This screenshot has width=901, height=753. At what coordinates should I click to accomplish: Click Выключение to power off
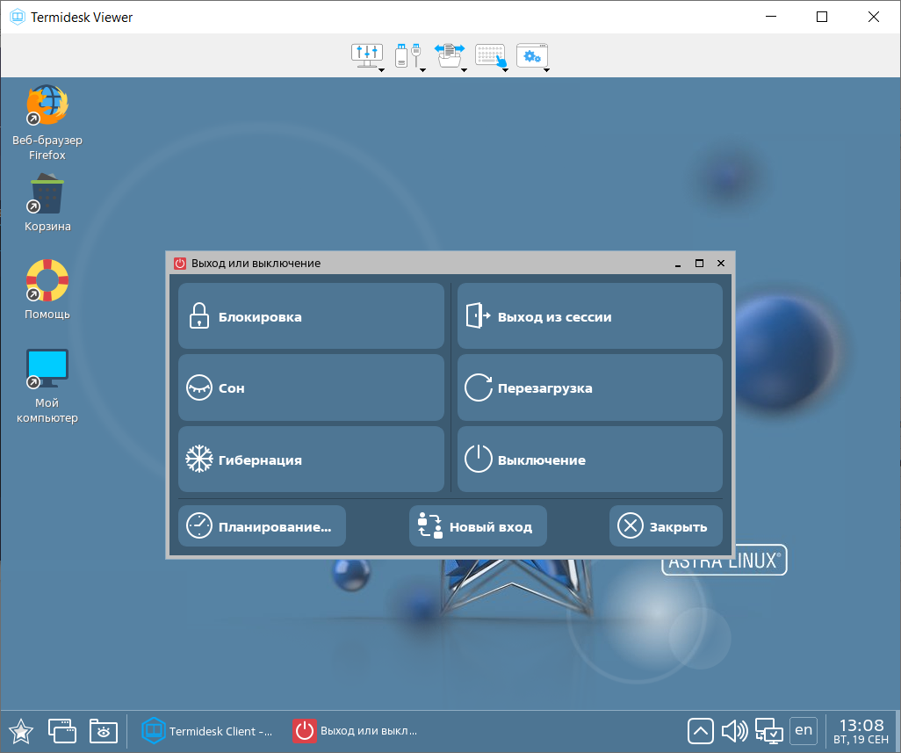point(589,460)
